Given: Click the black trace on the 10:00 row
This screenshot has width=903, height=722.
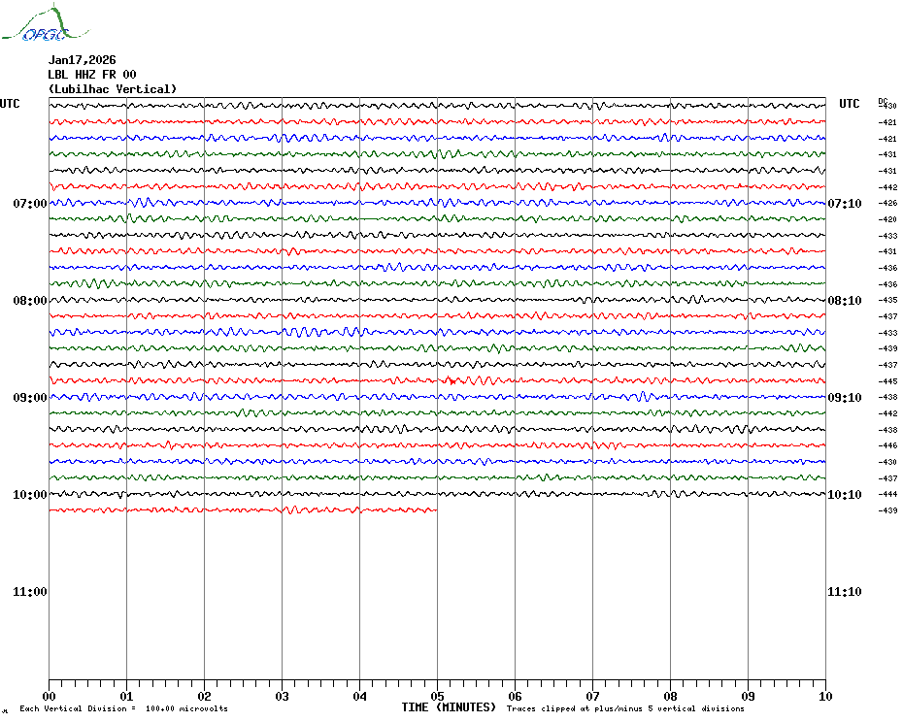Looking at the screenshot, I should (x=437, y=494).
